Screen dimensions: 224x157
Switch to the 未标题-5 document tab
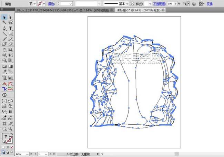(139, 10)
